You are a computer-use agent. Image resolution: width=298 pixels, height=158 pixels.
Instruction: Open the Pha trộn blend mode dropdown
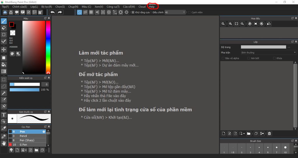click(x=268, y=53)
